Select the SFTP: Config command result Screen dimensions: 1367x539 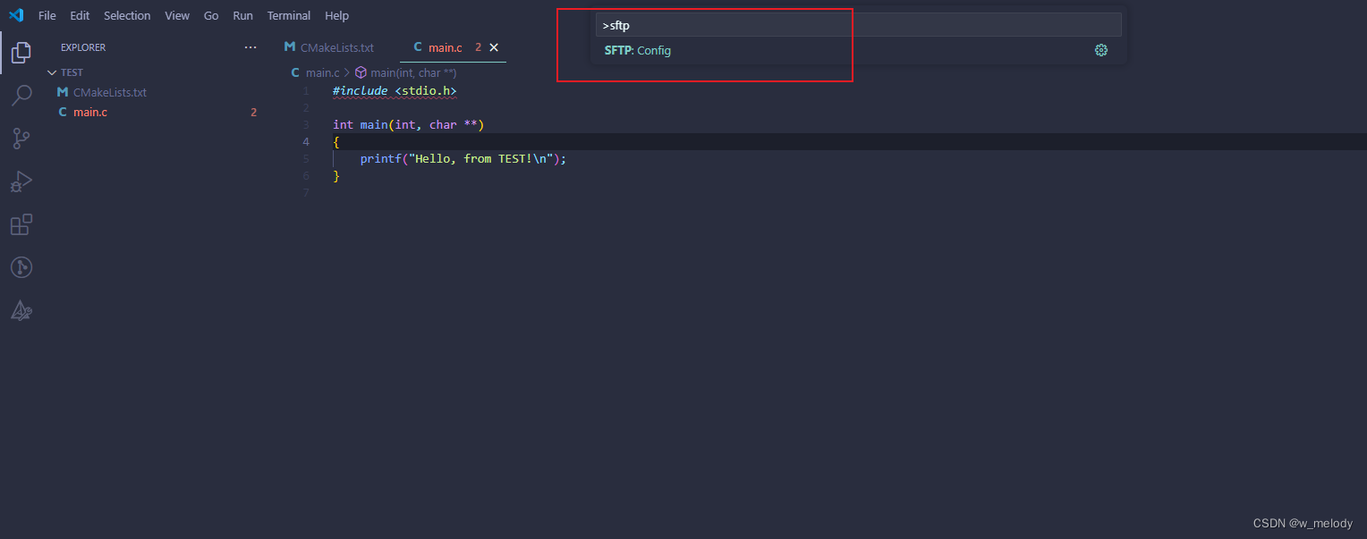638,50
